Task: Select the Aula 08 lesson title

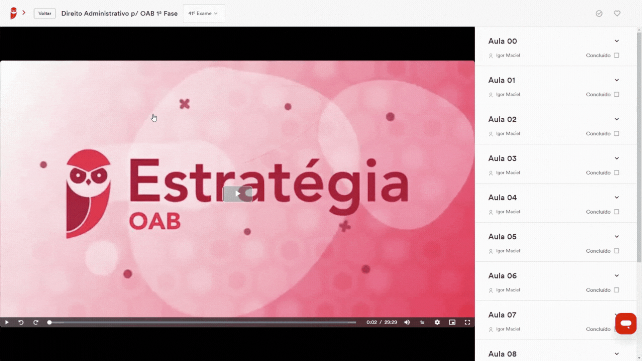Action: pyautogui.click(x=502, y=354)
